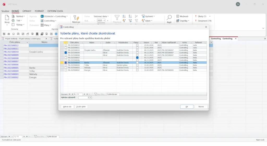This screenshot has height=146, width=267.
Task: Uncheck selection checkbox for plan PN-202500009
Action: coord(66,52)
